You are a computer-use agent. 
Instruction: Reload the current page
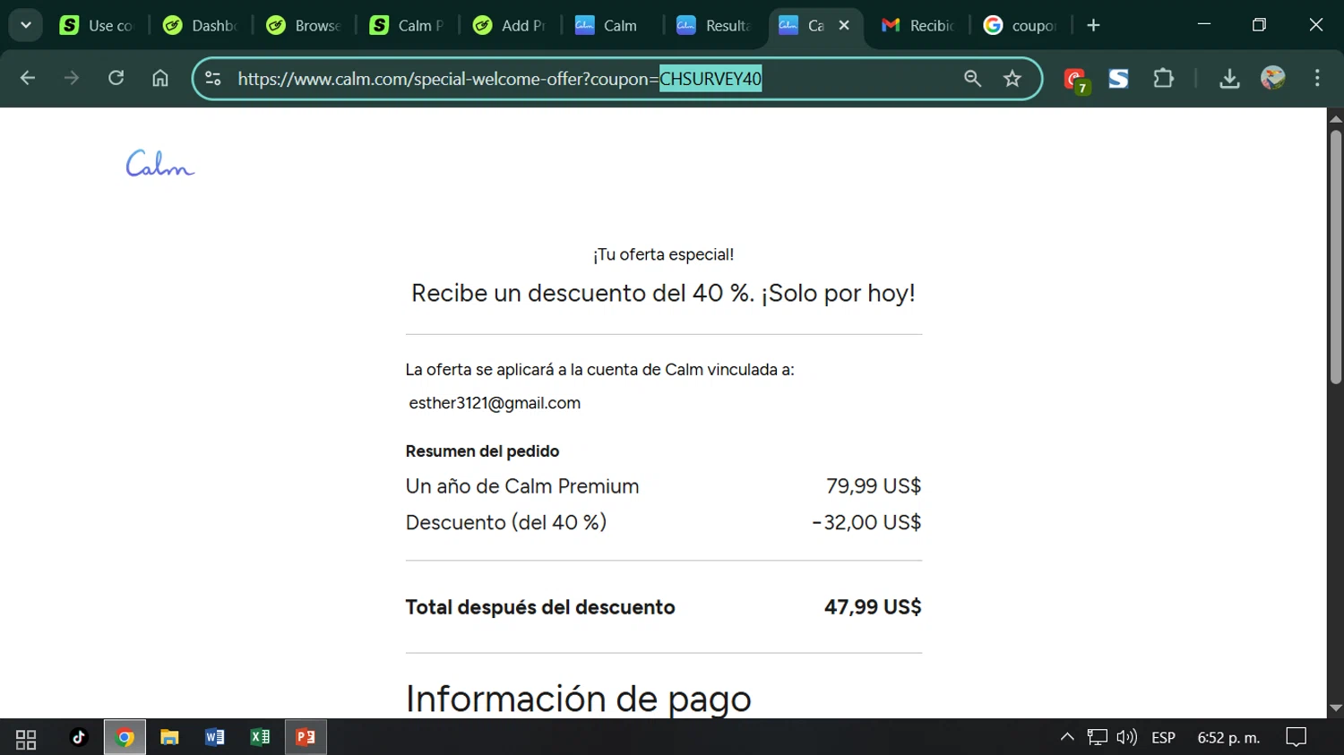[x=116, y=78]
